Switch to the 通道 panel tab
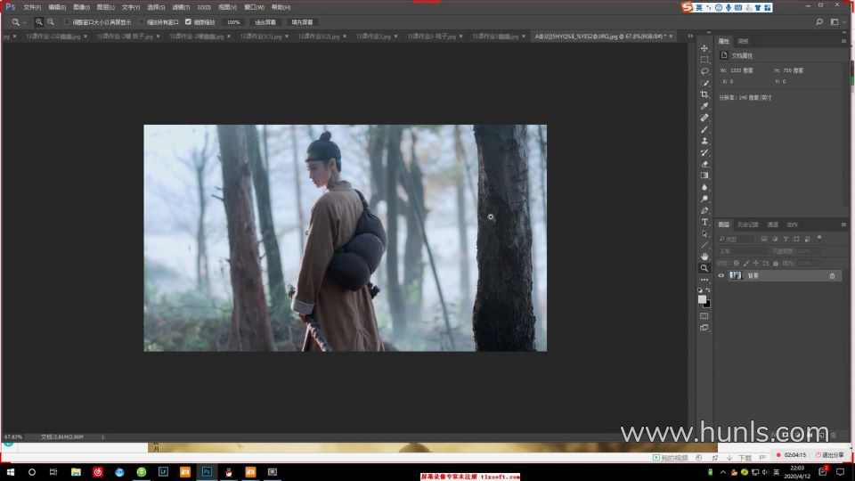 point(773,224)
